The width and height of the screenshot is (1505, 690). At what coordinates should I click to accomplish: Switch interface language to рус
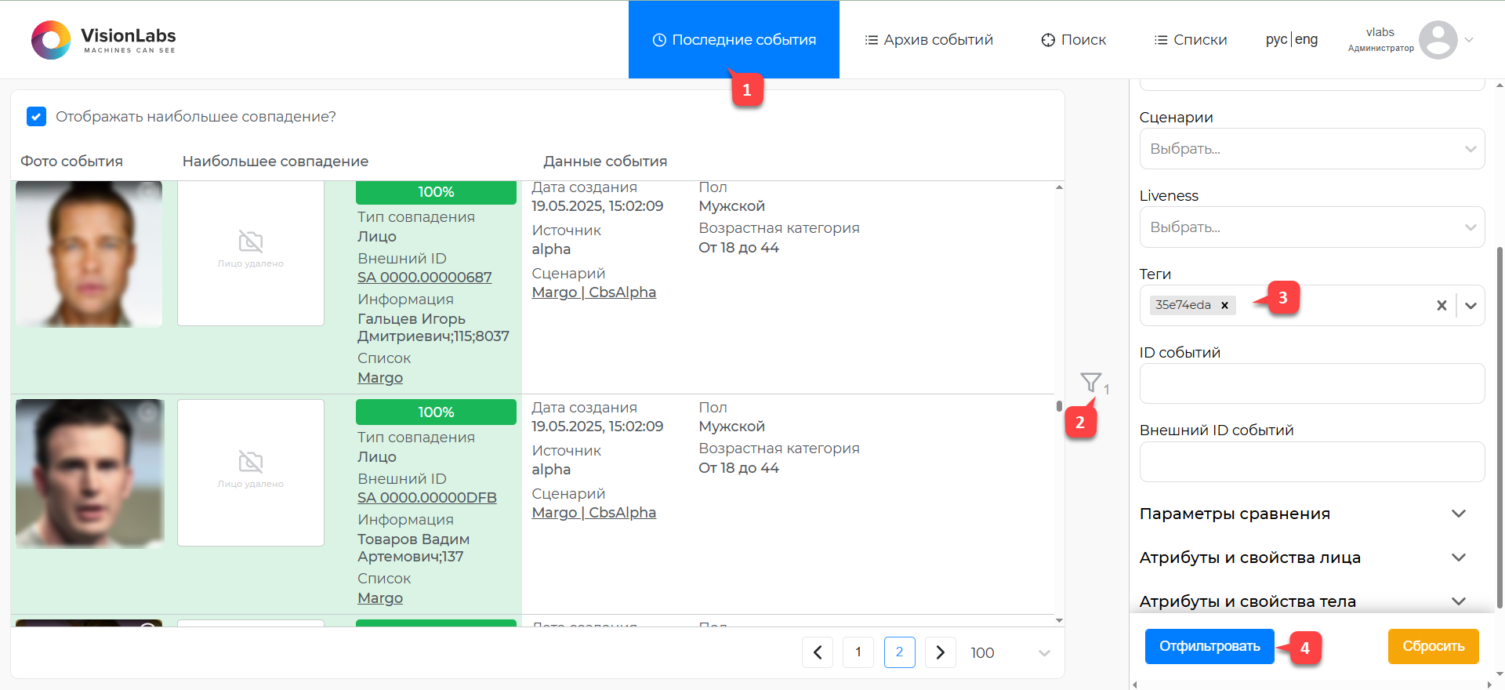1276,39
